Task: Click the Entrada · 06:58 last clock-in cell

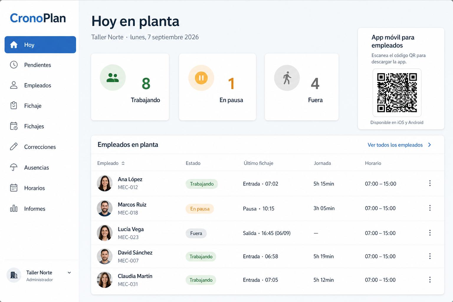Action: 260,256
